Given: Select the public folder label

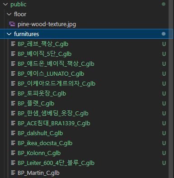Looking at the screenshot, I should (19, 5).
